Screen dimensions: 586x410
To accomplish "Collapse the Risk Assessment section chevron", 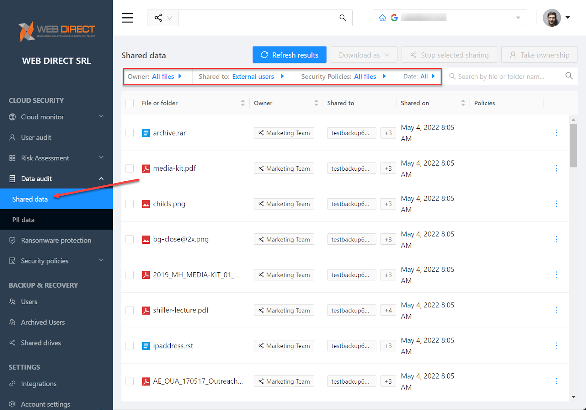I will pos(101,158).
